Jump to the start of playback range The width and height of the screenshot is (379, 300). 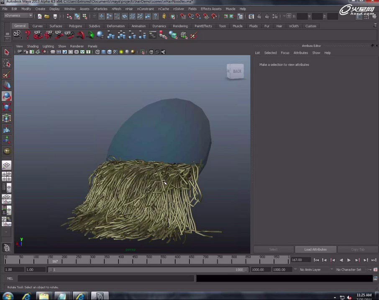tap(316, 260)
